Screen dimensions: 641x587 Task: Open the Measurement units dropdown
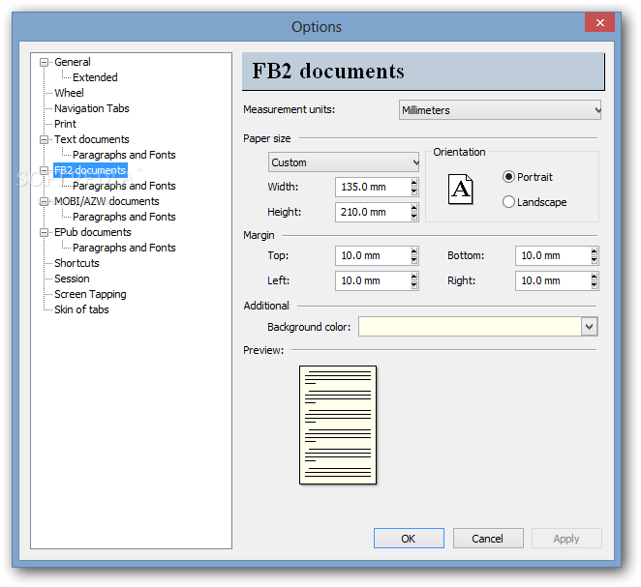click(x=500, y=110)
